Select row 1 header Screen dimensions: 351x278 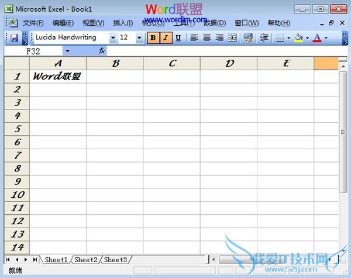click(17, 77)
